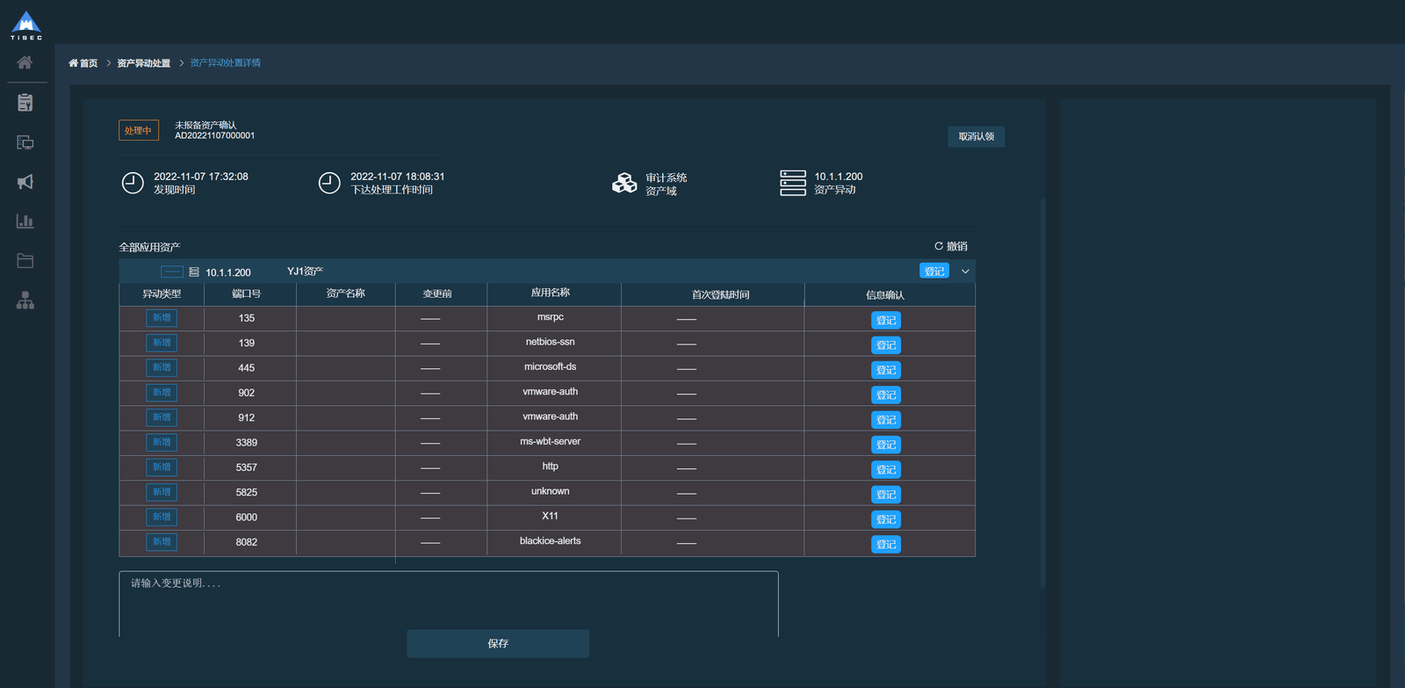Open the clipboard task icon in sidebar
Viewport: 1405px width, 688px height.
click(25, 103)
